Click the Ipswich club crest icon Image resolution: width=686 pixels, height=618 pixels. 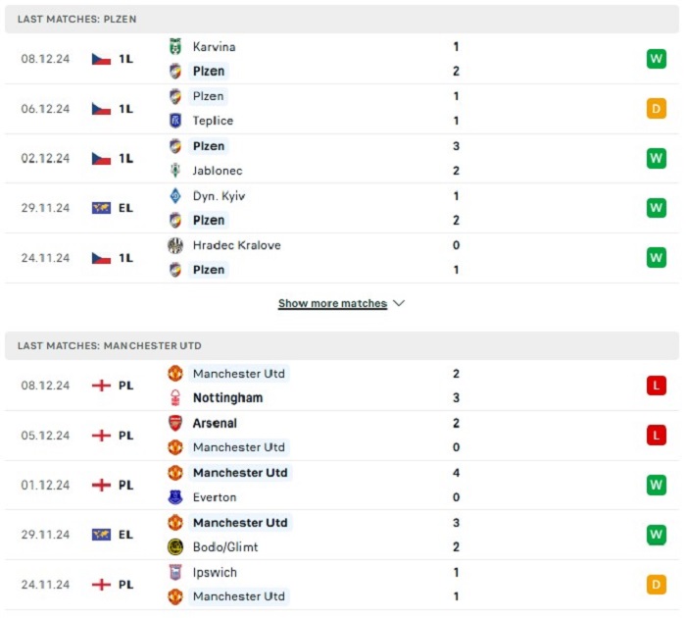(175, 572)
